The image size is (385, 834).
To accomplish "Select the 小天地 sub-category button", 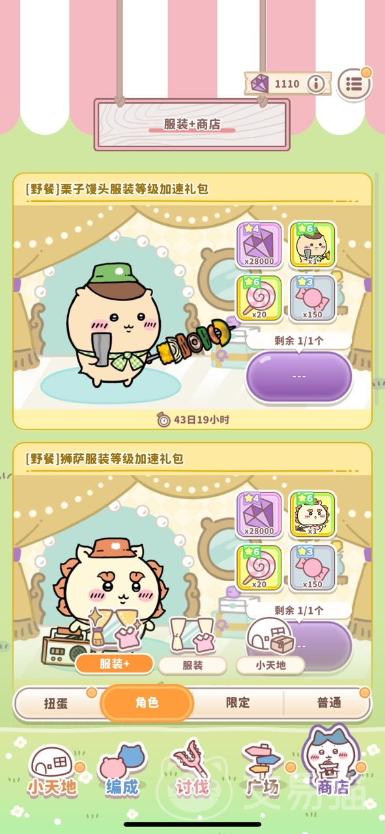I will click(x=270, y=665).
